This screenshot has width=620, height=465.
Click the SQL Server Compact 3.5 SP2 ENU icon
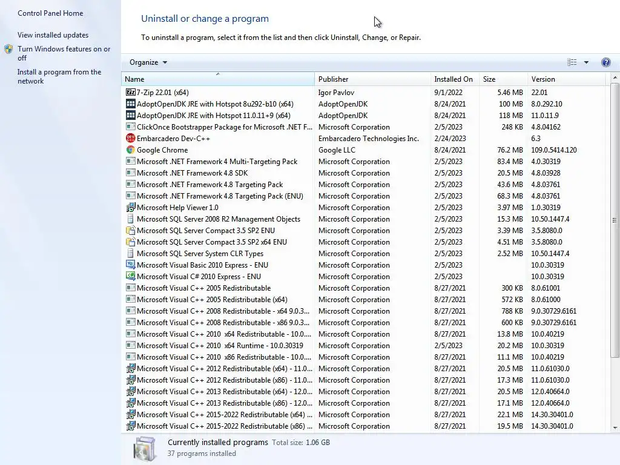pyautogui.click(x=131, y=230)
